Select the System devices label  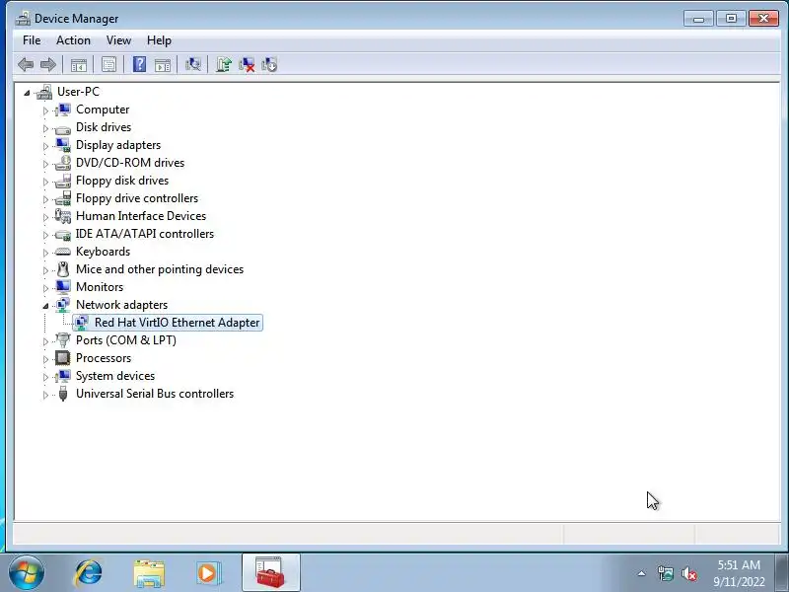(x=115, y=376)
